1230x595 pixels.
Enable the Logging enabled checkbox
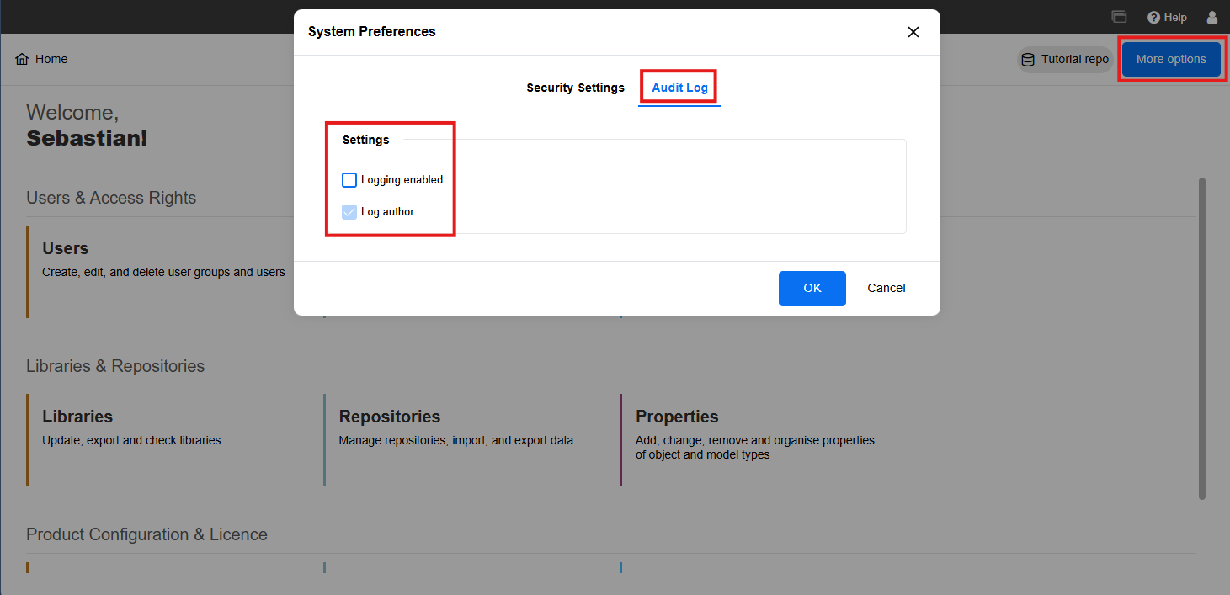(349, 179)
